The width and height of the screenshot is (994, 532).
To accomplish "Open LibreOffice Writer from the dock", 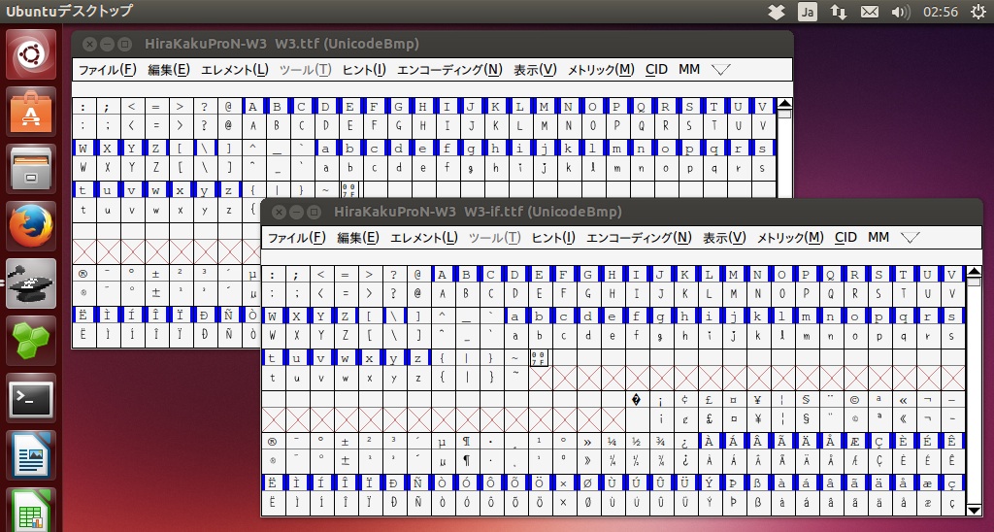I will pyautogui.click(x=31, y=454).
